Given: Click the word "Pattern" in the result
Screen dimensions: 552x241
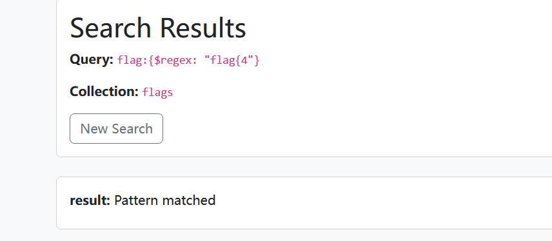Looking at the screenshot, I should click(x=136, y=200).
